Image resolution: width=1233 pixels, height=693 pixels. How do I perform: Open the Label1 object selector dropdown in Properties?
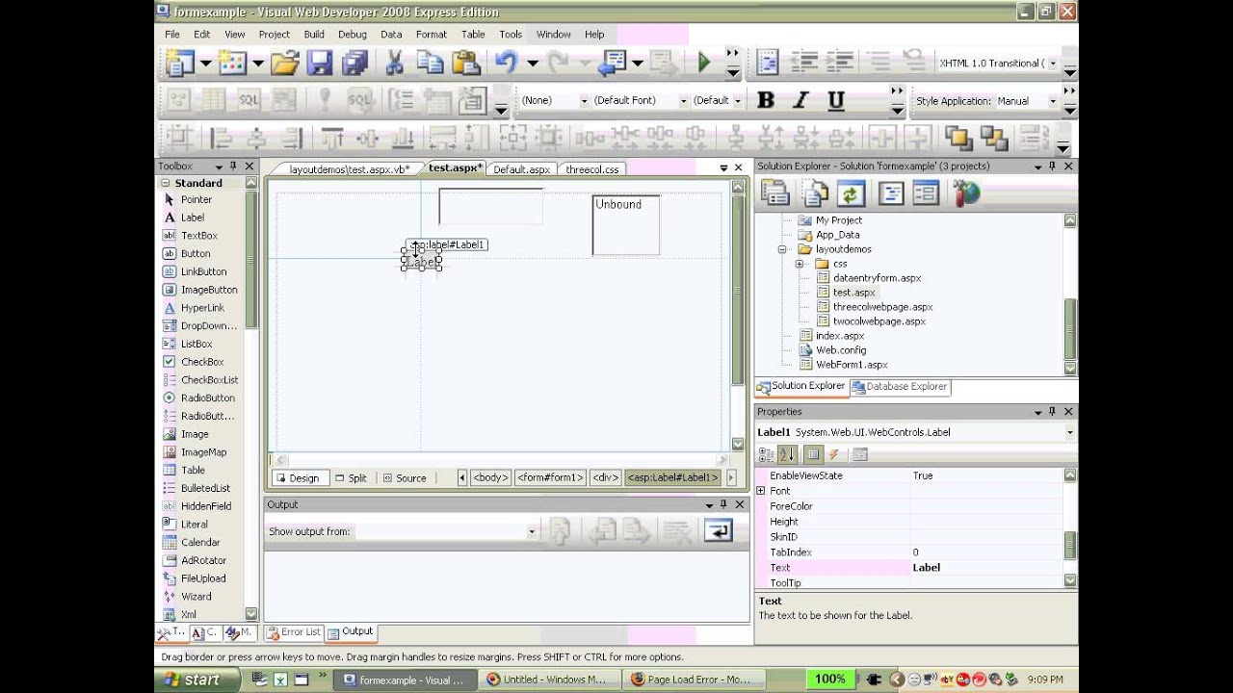[1069, 432]
